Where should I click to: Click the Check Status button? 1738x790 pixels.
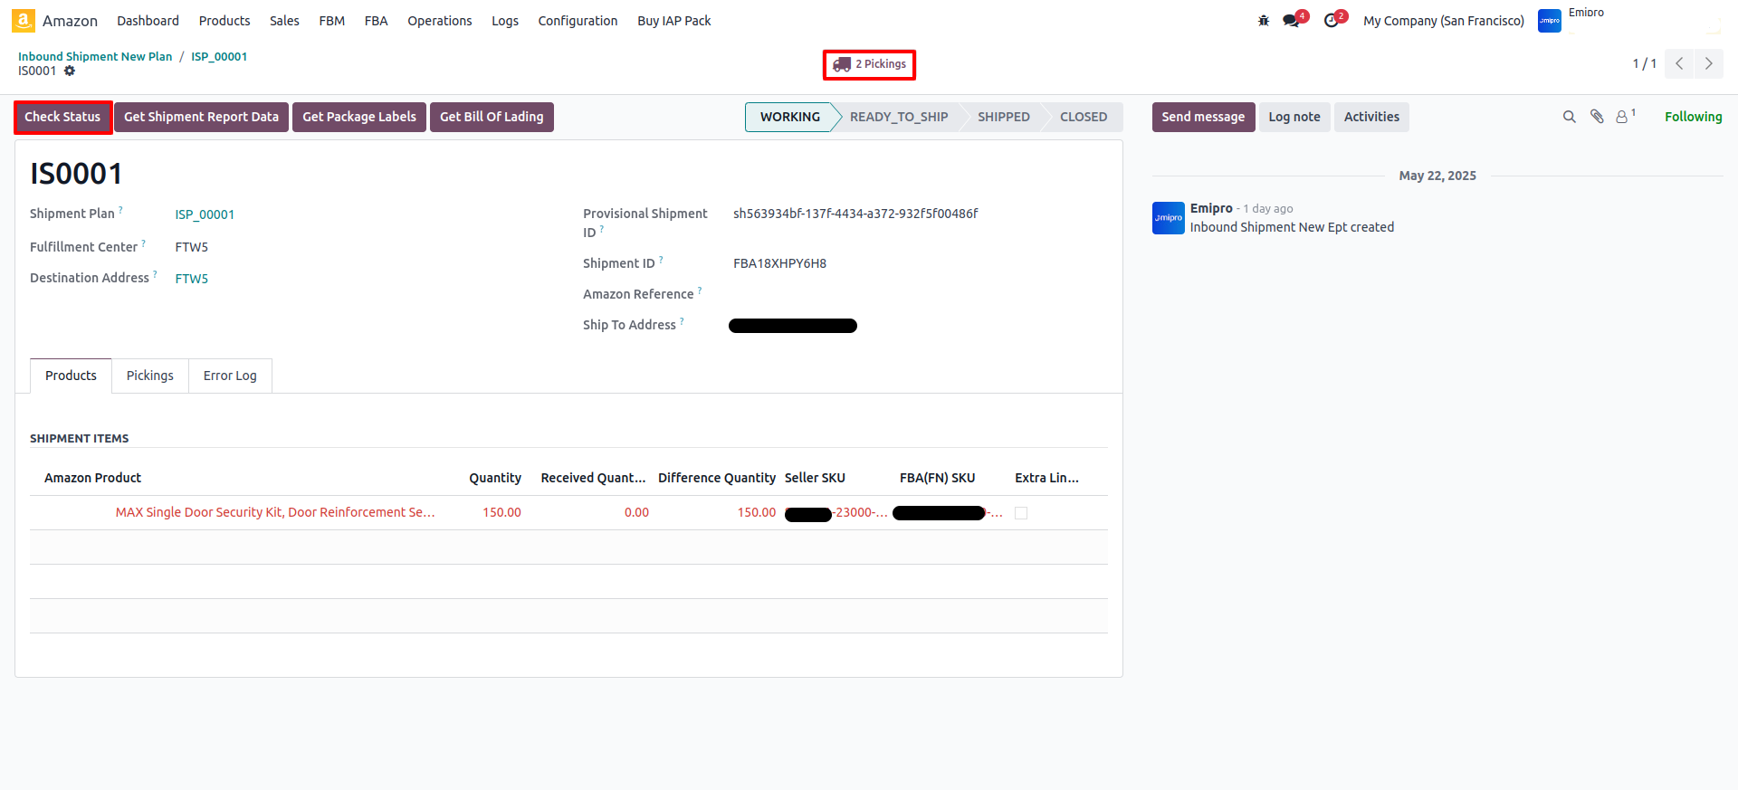62,117
